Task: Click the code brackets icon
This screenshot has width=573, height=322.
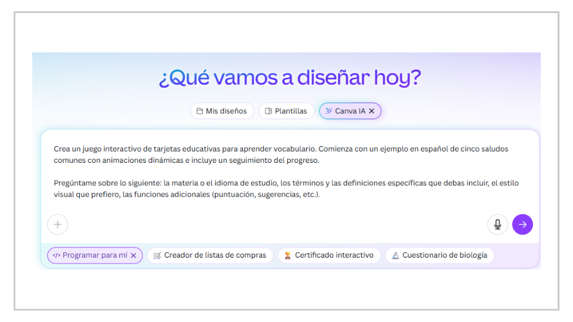Action: pos(56,255)
